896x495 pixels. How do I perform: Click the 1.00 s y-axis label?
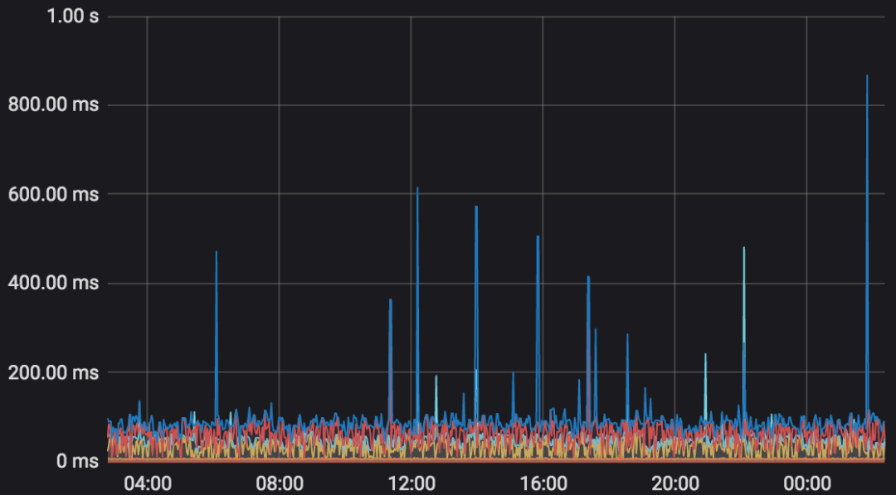73,16
